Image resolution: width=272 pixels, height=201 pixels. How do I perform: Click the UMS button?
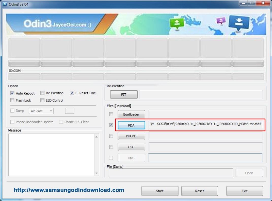tap(131, 158)
